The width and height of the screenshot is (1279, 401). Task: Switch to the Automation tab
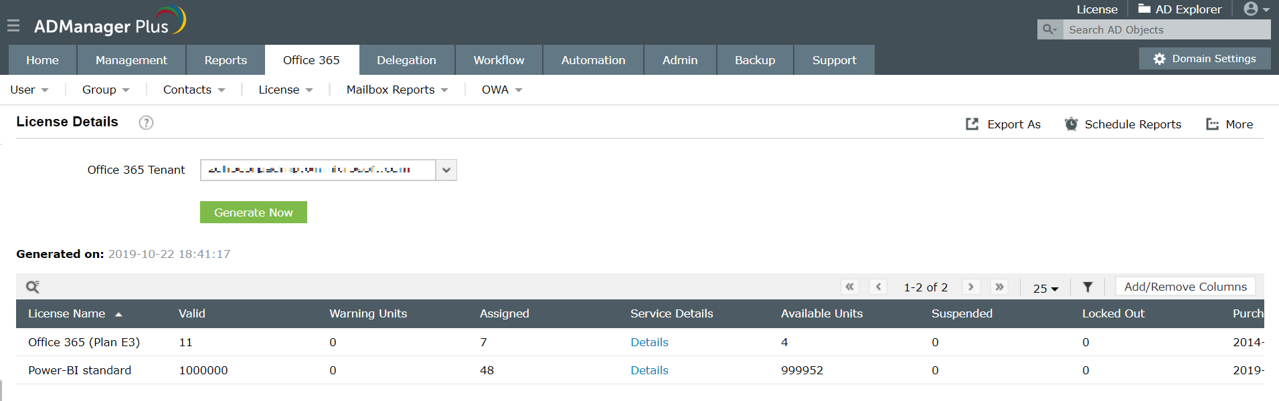click(593, 60)
